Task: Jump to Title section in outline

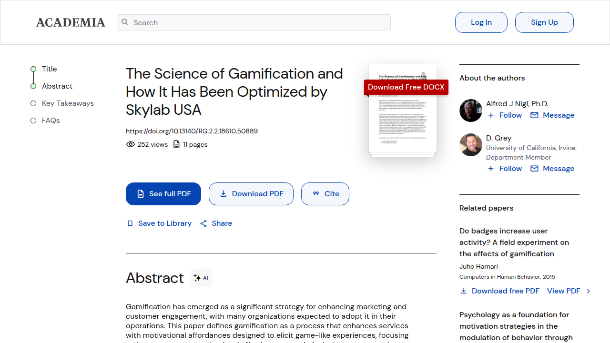Action: [49, 69]
